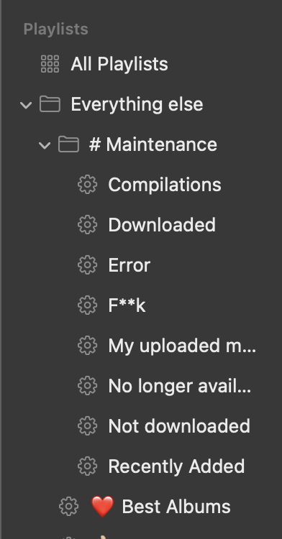This screenshot has height=539, width=282.
Task: Open the Not downloaded playlist
Action: click(x=179, y=426)
